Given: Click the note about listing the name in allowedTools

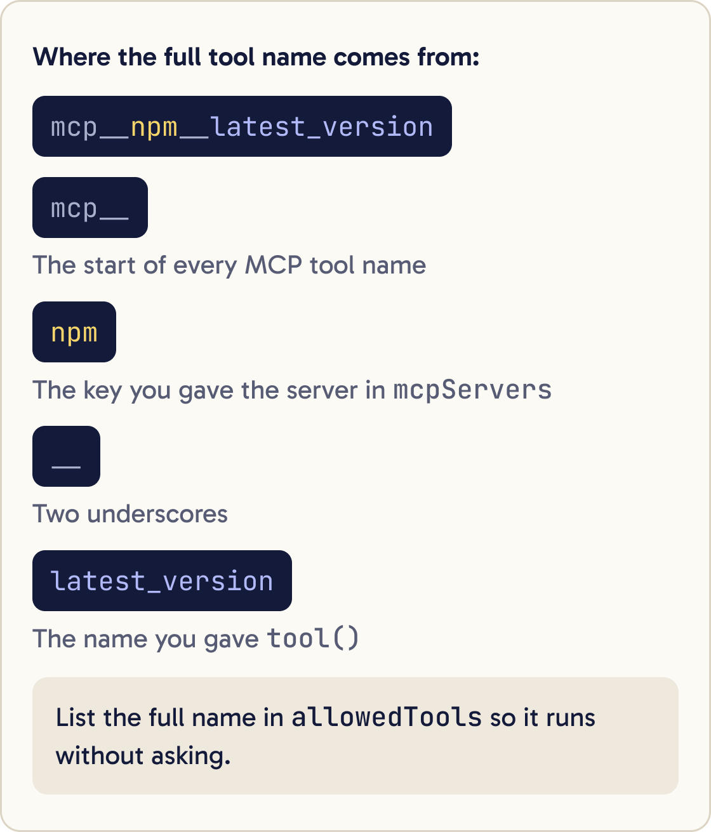Looking at the screenshot, I should [355, 736].
